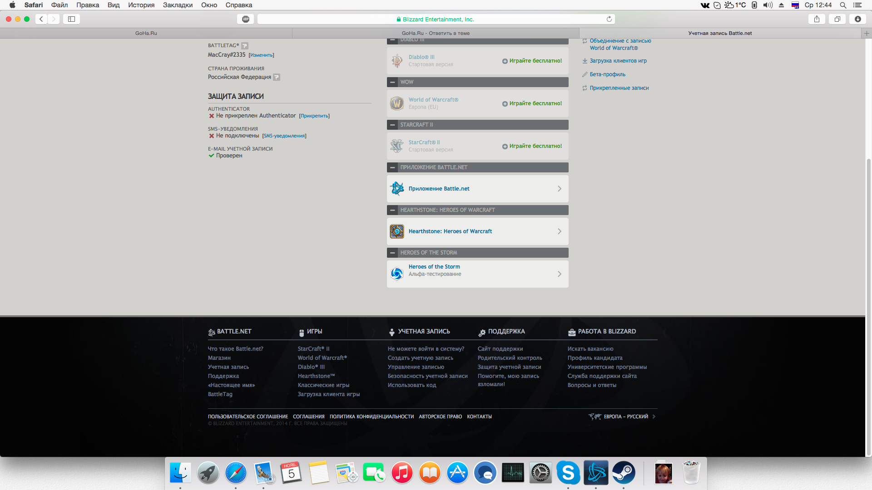Image resolution: width=872 pixels, height=490 pixels.
Task: Open the Файл menu
Action: (59, 5)
